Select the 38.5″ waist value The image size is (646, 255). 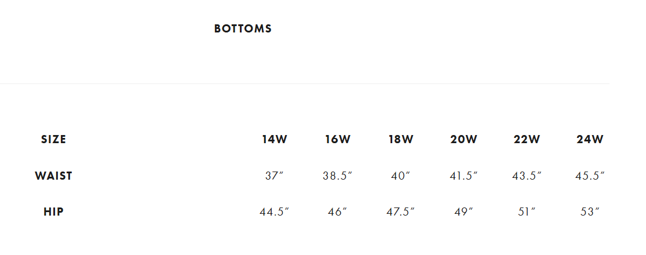337,176
